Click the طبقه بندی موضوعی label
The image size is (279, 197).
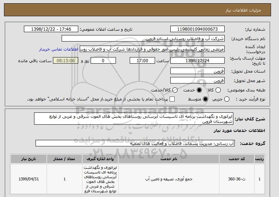tap(246, 90)
